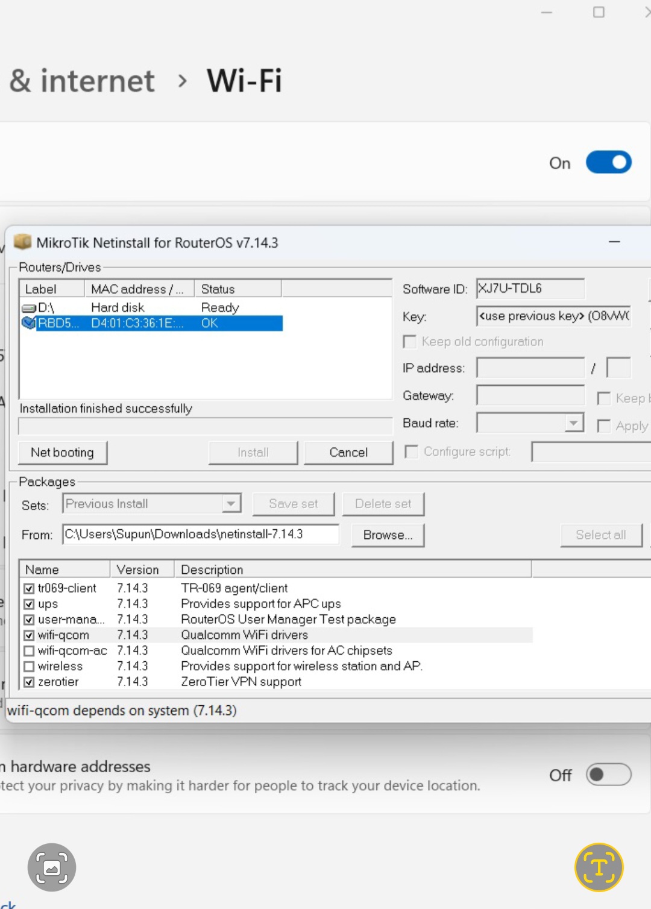
Task: Uncheck the zerotier package
Action: point(29,682)
